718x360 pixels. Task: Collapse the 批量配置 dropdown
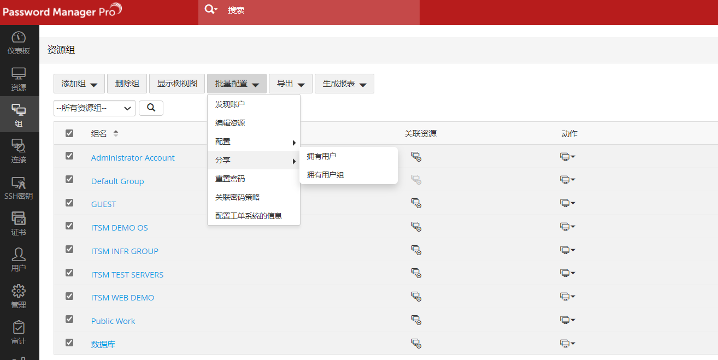point(237,84)
